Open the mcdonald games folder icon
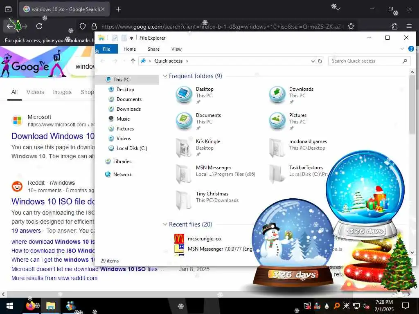The height and width of the screenshot is (314, 419). (x=277, y=147)
